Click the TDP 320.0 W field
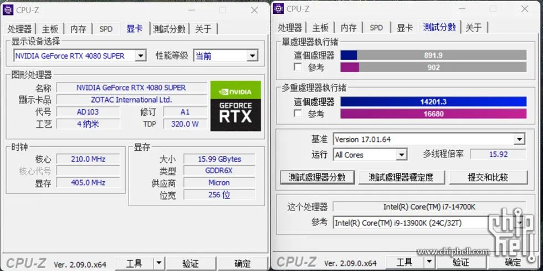This screenshot has width=543, height=271. tap(185, 124)
